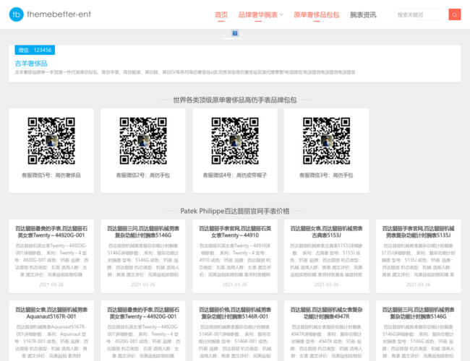
Task: Open first-row article 复杂功能计时腕表5146G
Action: [143, 232]
